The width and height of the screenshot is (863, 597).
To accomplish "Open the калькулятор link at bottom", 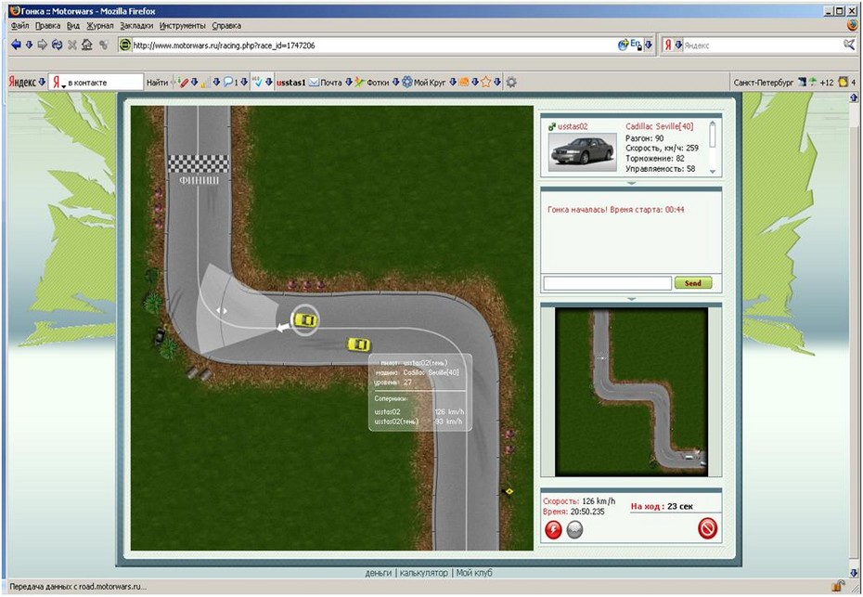I will click(x=425, y=573).
